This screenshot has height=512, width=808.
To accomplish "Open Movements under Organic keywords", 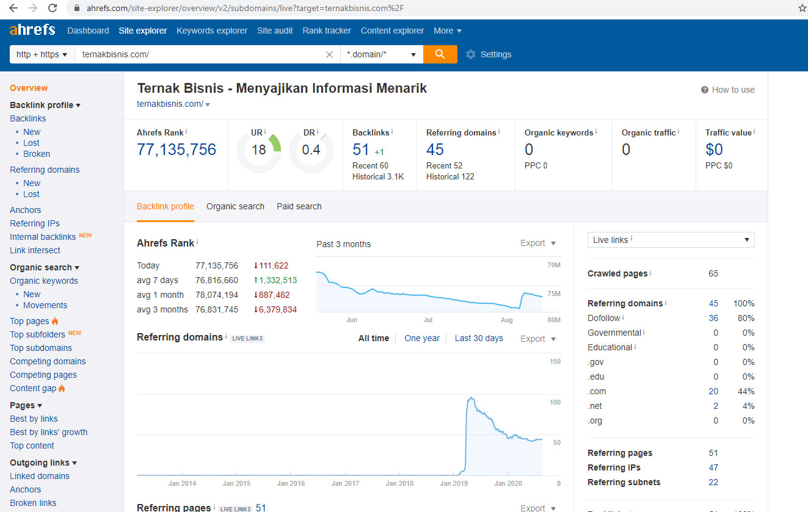I will pos(45,305).
